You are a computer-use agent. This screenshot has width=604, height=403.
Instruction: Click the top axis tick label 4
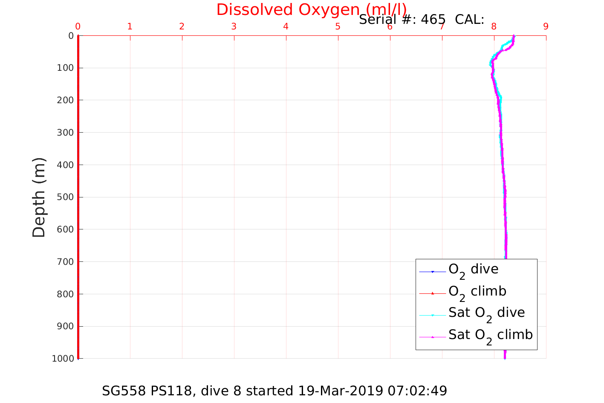(286, 26)
